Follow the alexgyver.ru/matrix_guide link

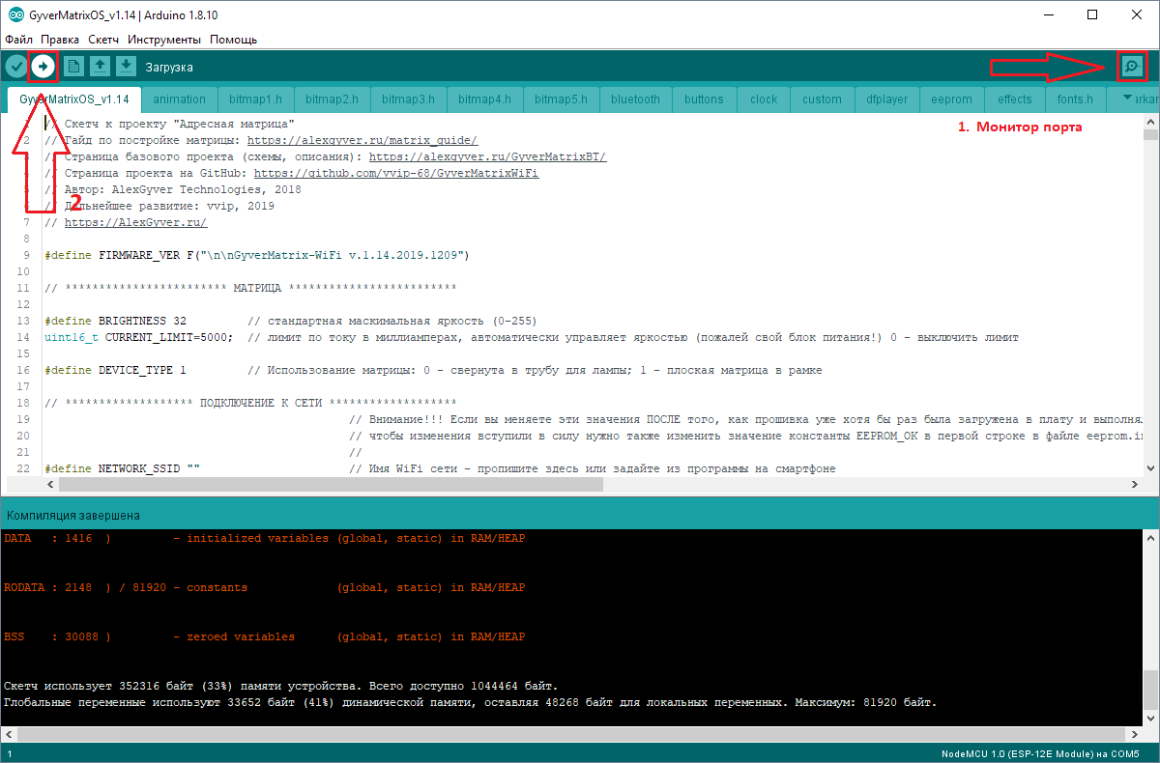click(x=362, y=141)
